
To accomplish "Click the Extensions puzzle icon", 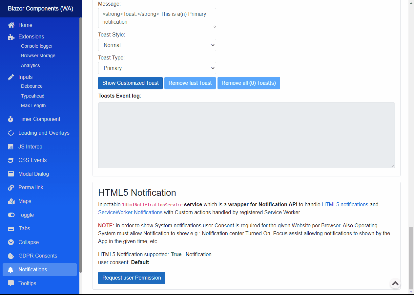I will pyautogui.click(x=11, y=36).
